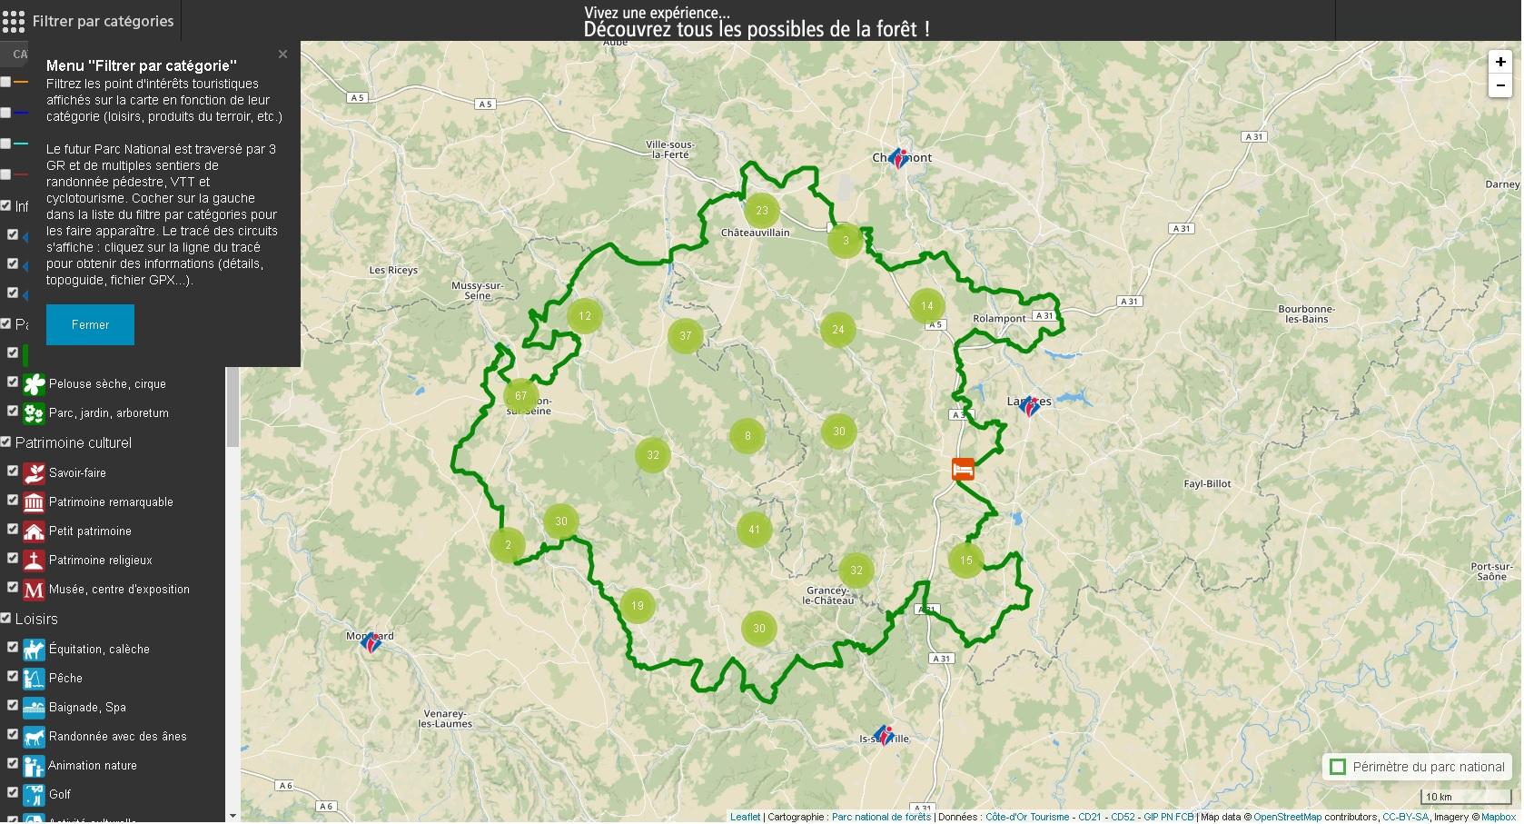
Task: Select the Montbard tourist info marker
Action: (x=370, y=641)
